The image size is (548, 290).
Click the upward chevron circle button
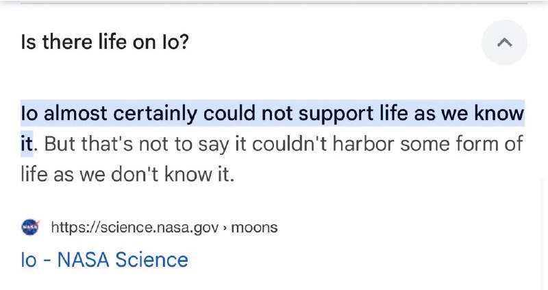coord(504,43)
